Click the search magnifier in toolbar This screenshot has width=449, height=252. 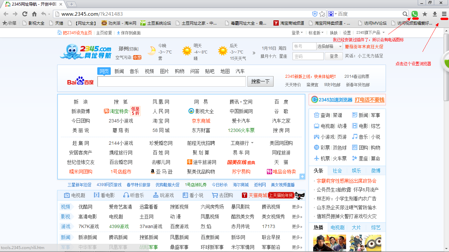point(405,14)
